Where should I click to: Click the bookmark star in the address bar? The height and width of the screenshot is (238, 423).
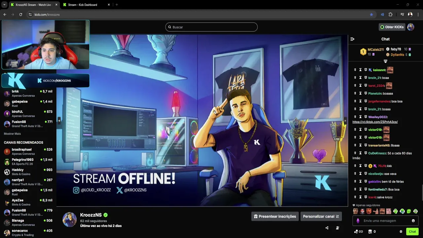coord(371,15)
